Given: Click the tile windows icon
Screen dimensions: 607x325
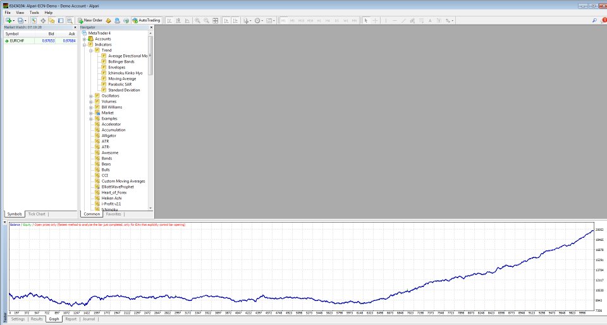Looking at the screenshot, I should [216, 20].
